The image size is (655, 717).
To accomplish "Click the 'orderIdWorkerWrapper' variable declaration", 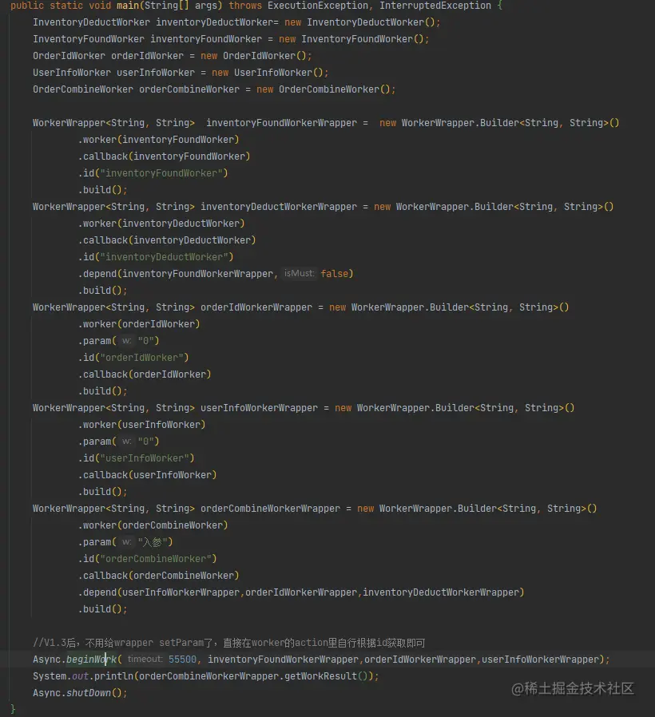I will point(256,307).
